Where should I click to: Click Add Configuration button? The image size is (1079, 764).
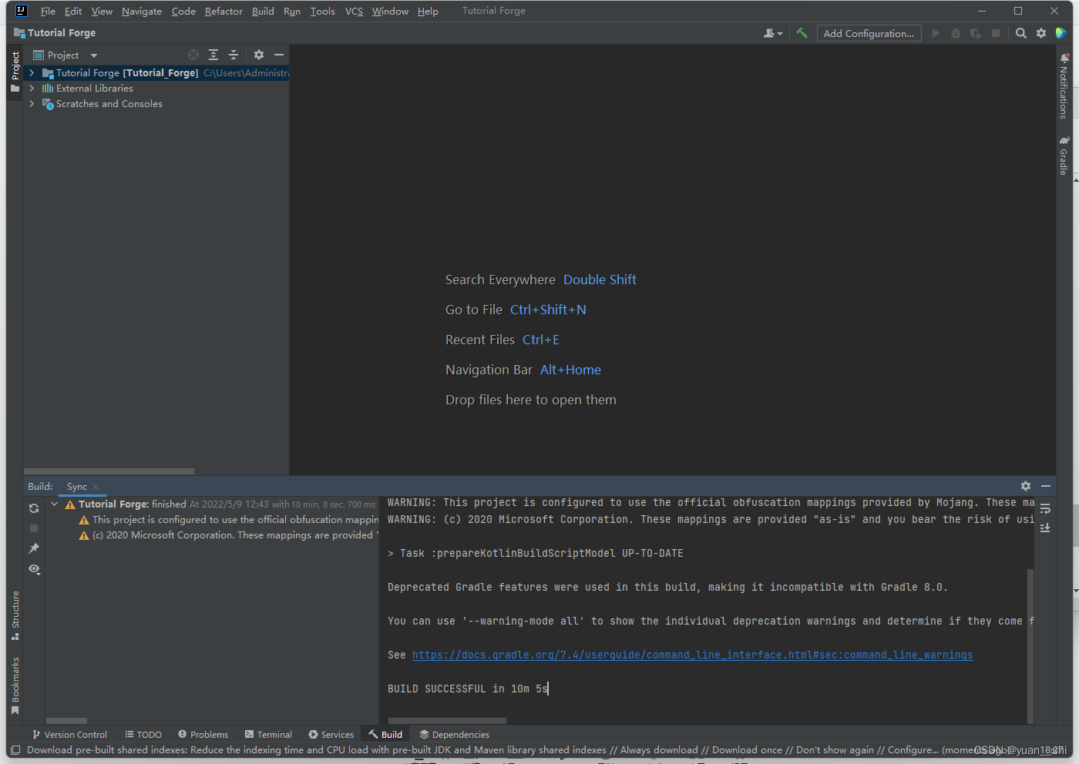tap(869, 33)
